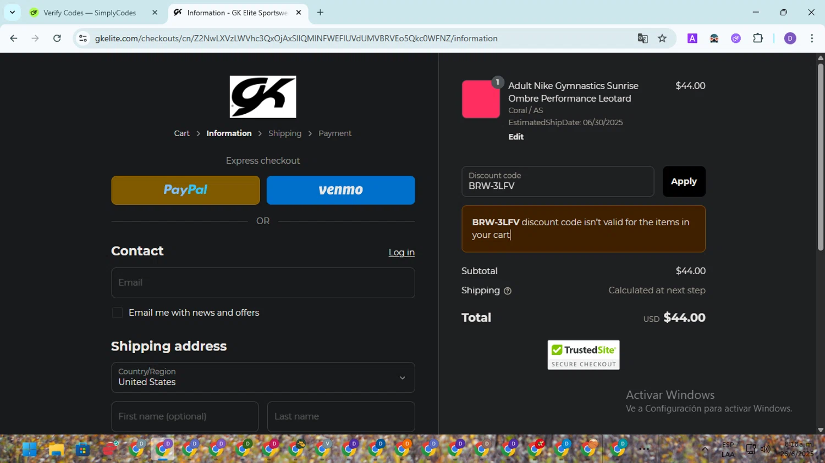Screen dimensions: 825x463
Task: Click the Calculated at next step text
Action: 657,291
